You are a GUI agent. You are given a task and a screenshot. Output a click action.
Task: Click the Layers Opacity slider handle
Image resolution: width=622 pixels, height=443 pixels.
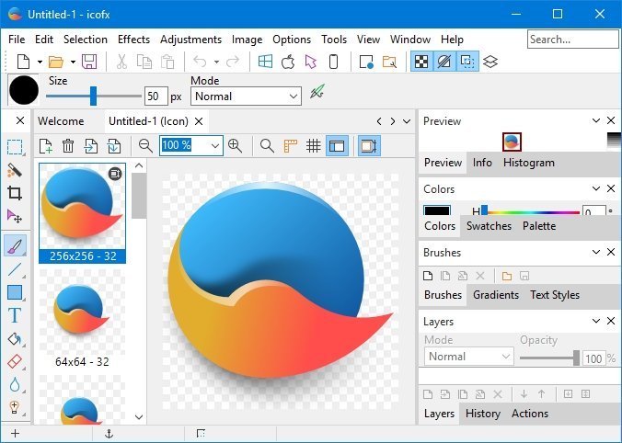576,358
